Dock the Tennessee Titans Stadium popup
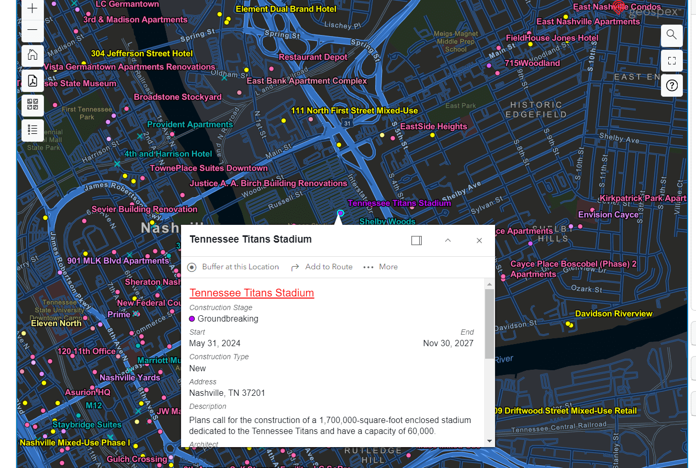This screenshot has height=468, width=696. tap(417, 241)
